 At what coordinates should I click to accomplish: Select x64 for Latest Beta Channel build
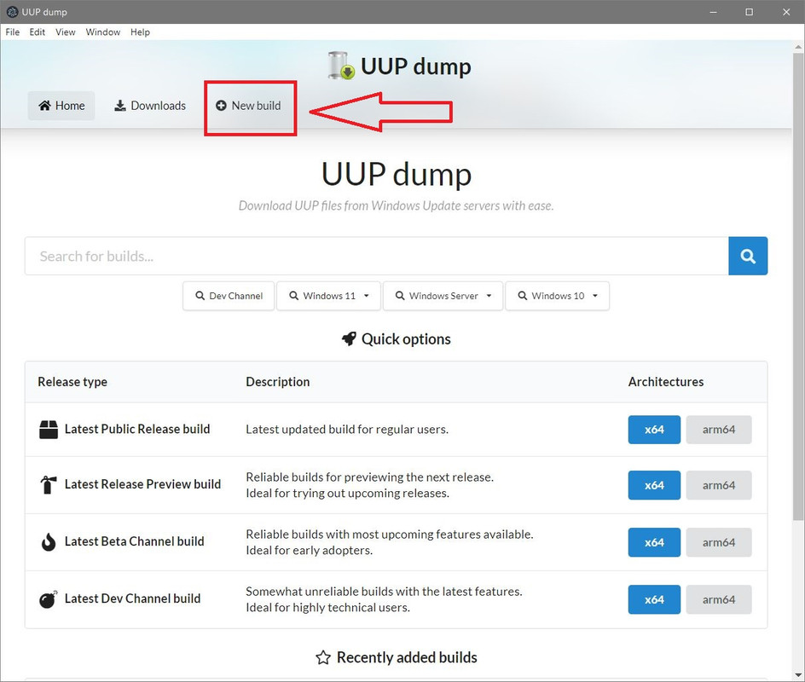654,542
